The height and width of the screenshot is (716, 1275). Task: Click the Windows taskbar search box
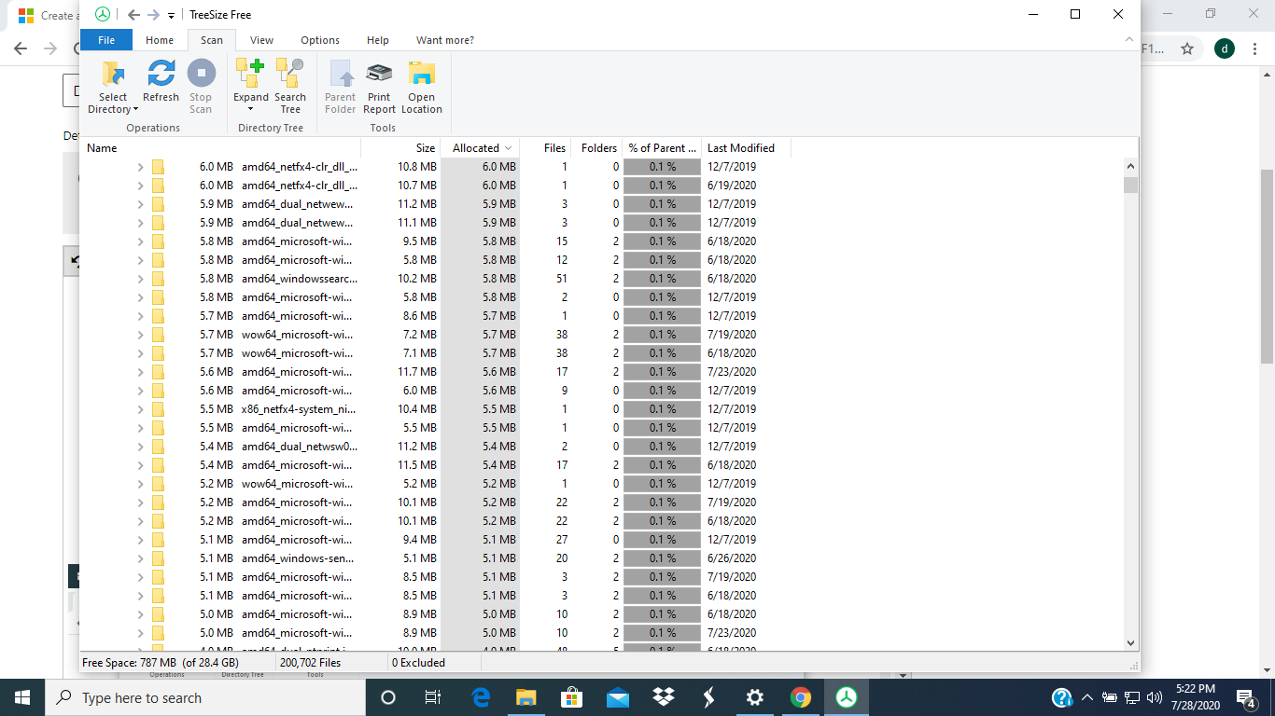(203, 697)
